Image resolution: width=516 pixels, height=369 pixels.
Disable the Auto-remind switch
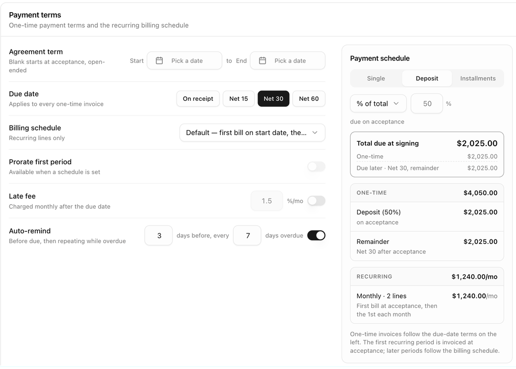click(316, 235)
